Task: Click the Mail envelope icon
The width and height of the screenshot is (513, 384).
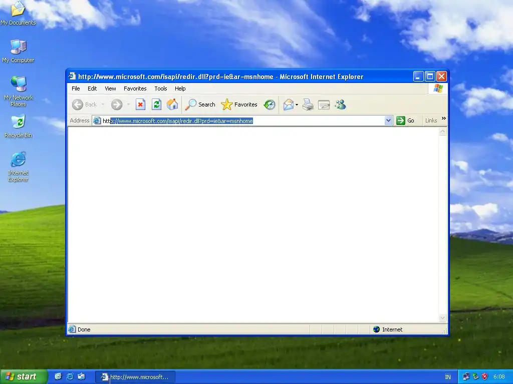Action: point(288,104)
